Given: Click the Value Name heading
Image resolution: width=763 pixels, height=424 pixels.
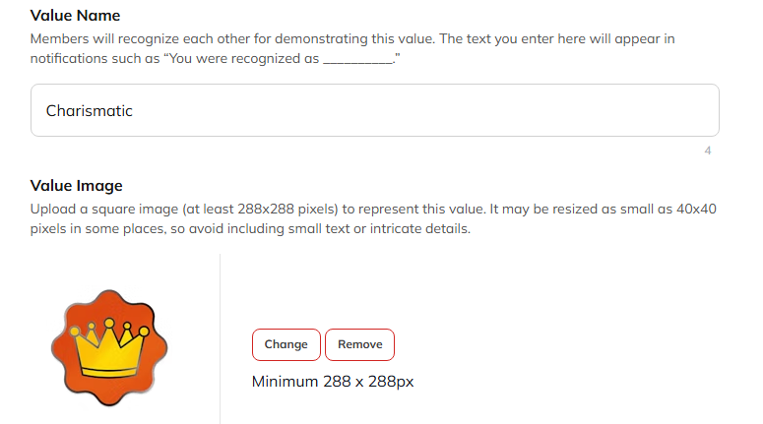Looking at the screenshot, I should [75, 16].
